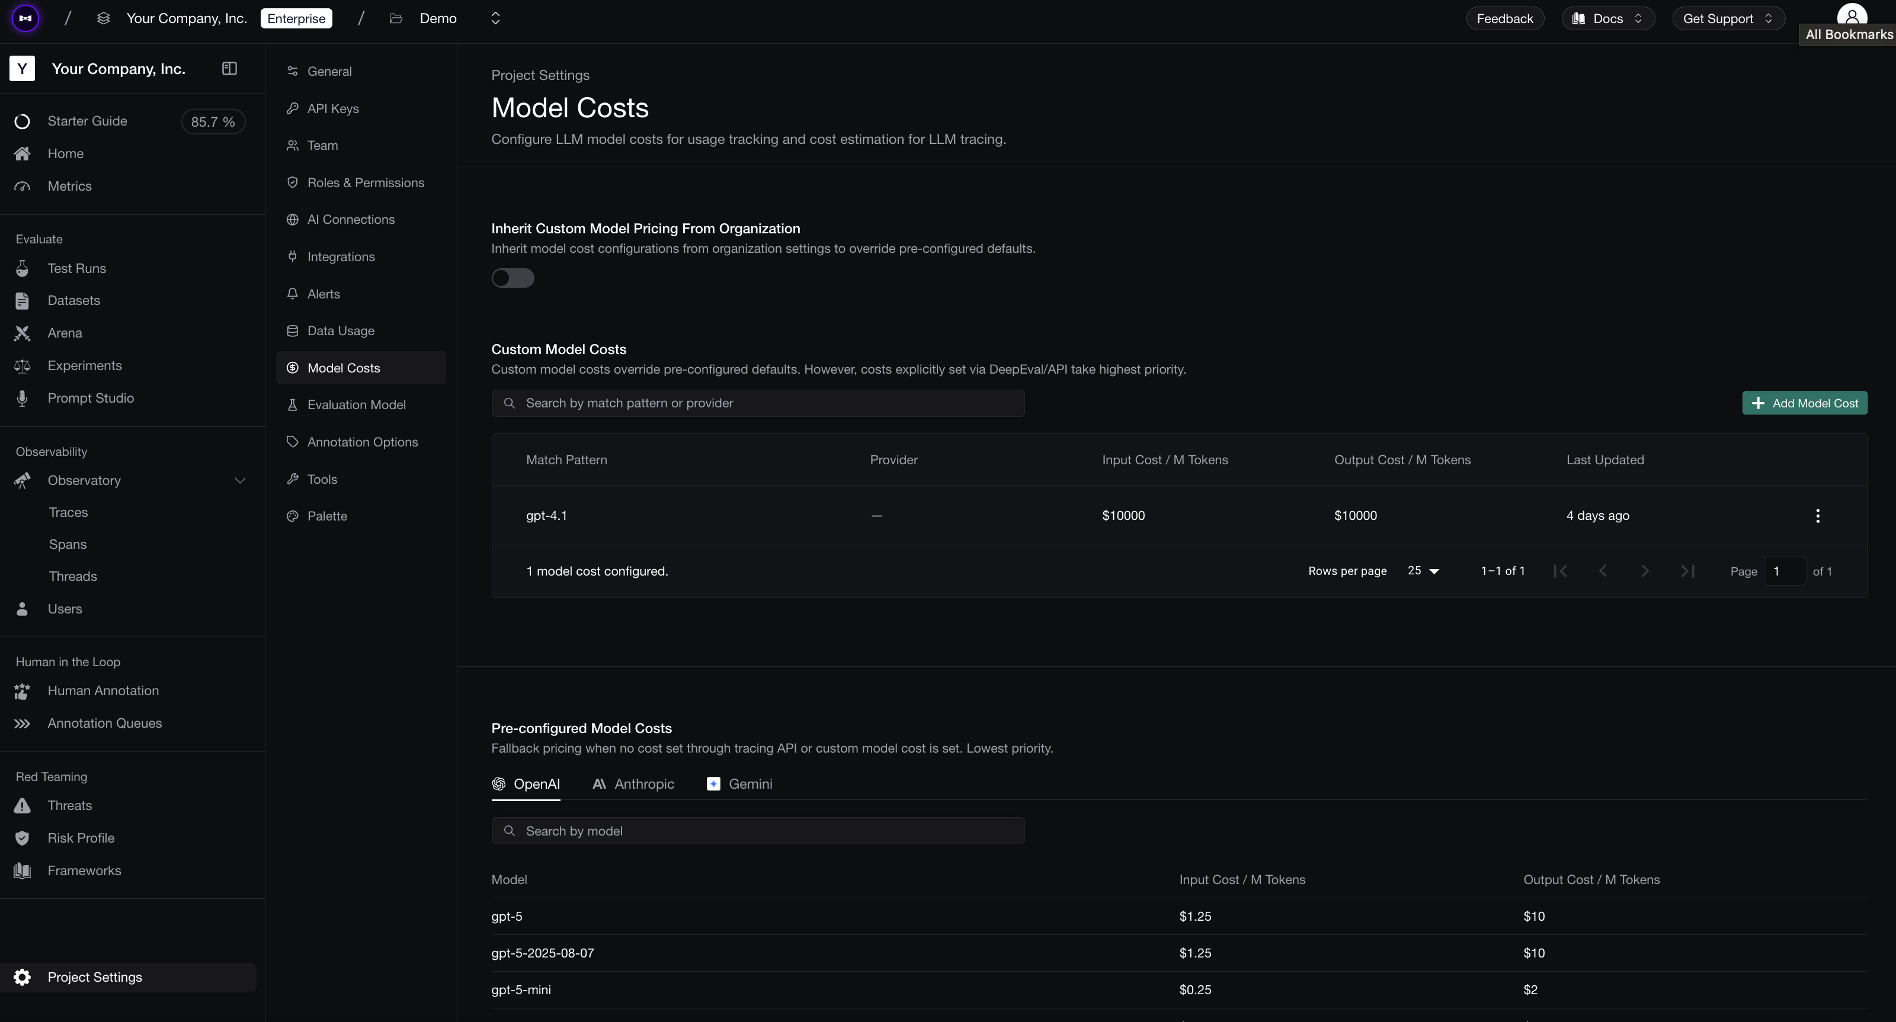Screen dimensions: 1896x1022
Task: Click the Risk Profile shield icon
Action: [x=22, y=838]
